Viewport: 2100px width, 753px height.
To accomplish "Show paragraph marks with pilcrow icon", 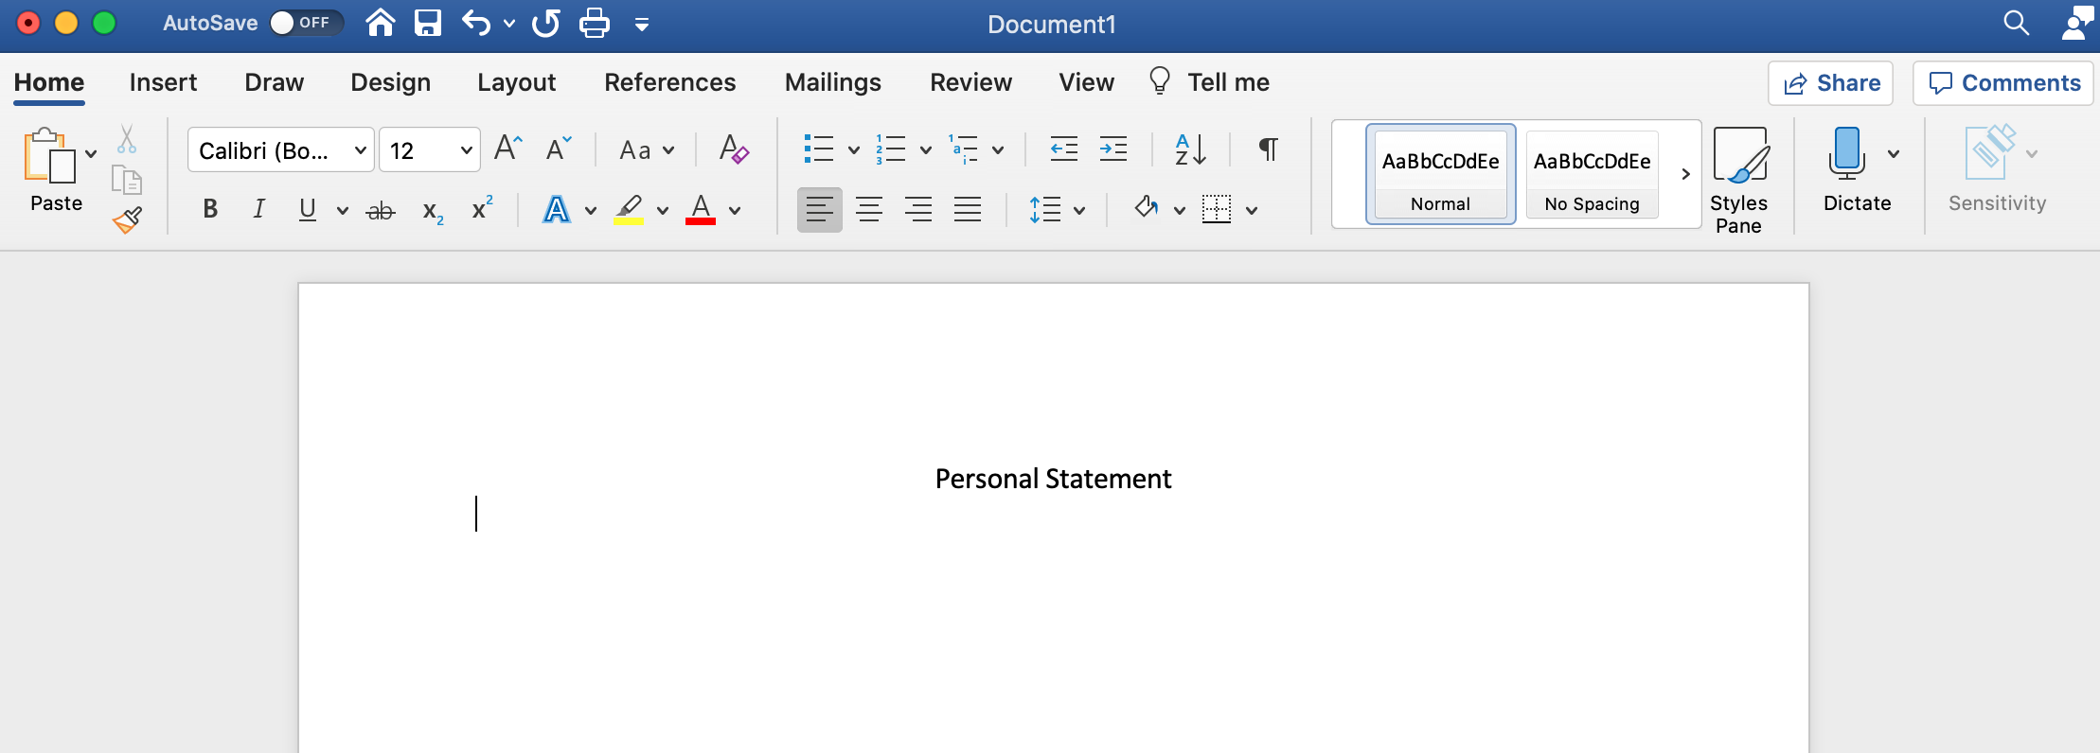I will [x=1268, y=149].
